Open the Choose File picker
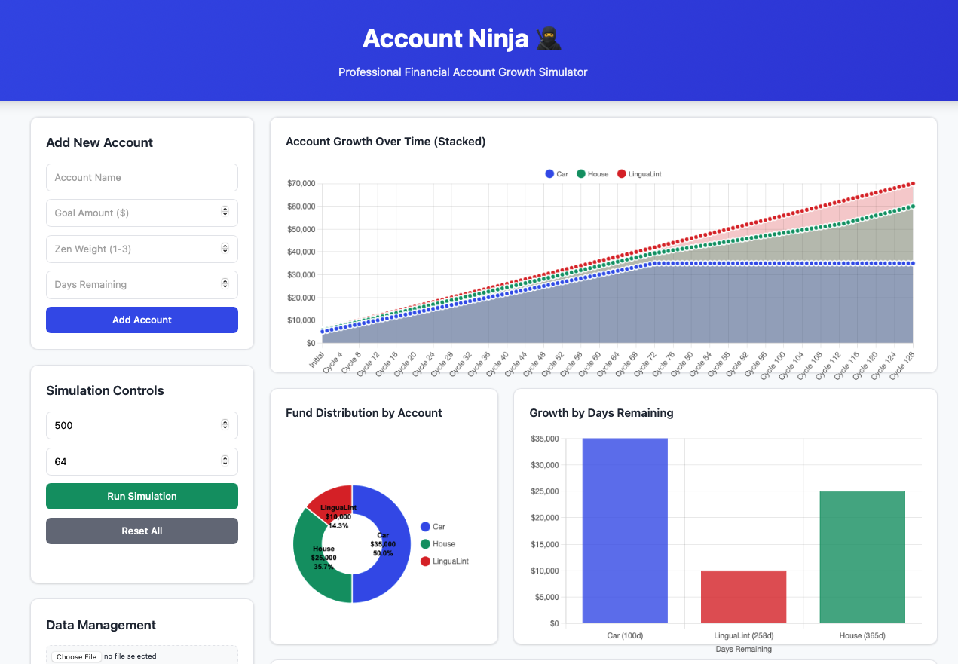 (x=76, y=656)
